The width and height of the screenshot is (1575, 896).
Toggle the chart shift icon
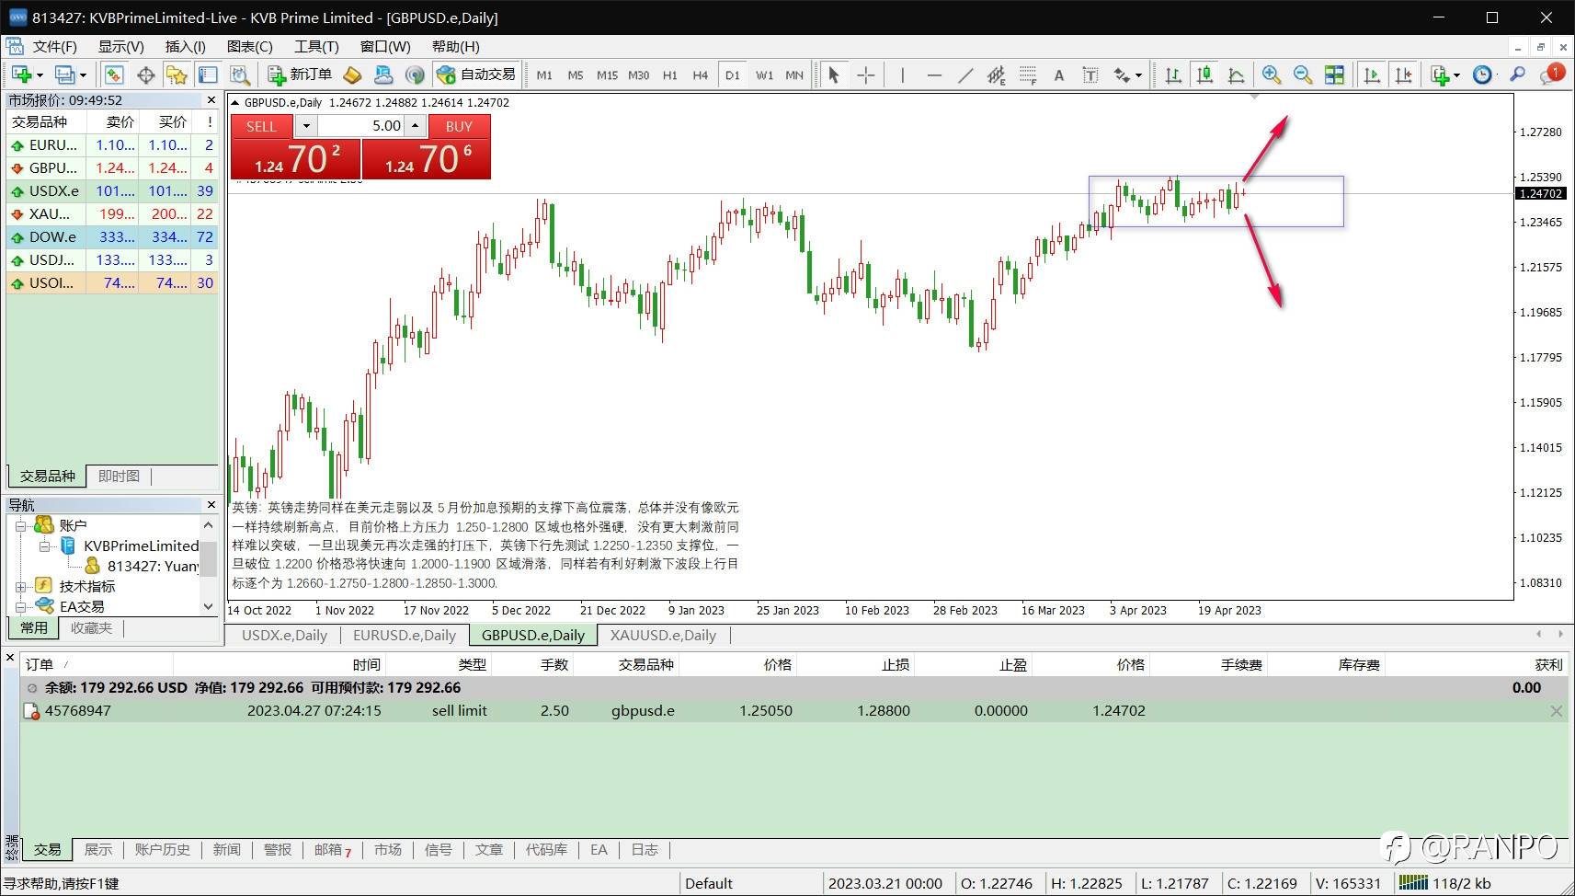coord(1403,75)
